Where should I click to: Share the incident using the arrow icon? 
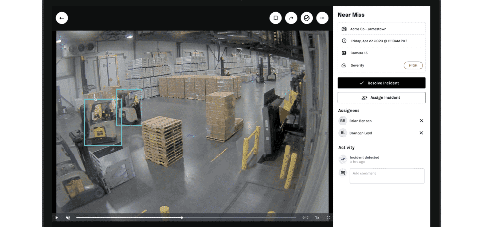tap(291, 18)
